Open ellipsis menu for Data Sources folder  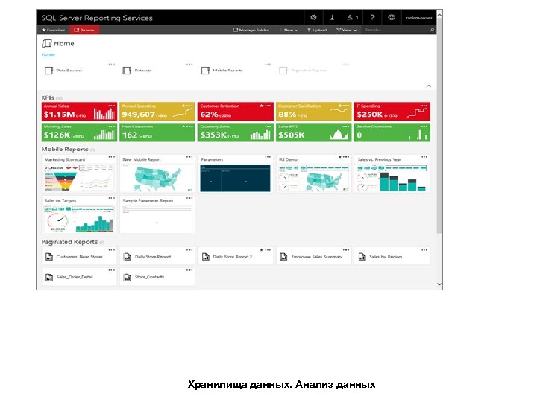tap(112, 64)
